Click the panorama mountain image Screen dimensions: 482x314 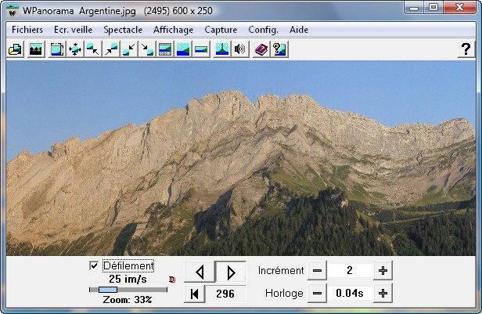(241, 158)
